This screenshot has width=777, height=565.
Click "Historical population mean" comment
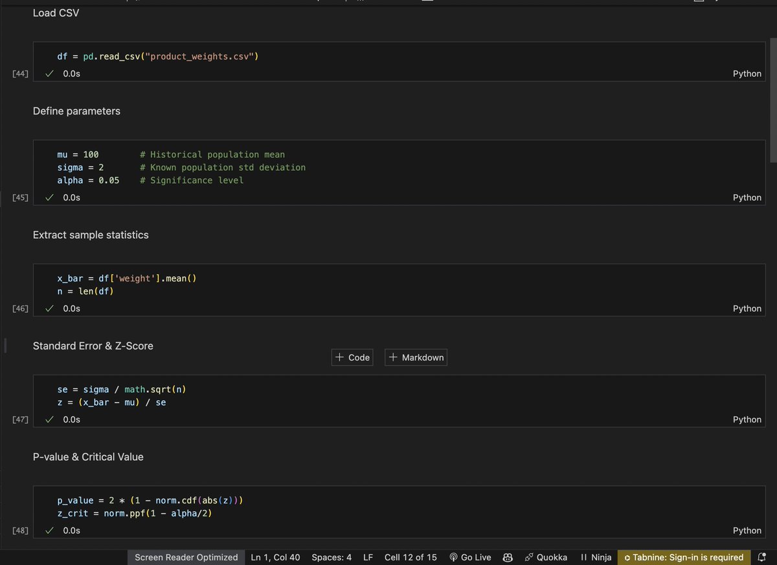(x=212, y=155)
